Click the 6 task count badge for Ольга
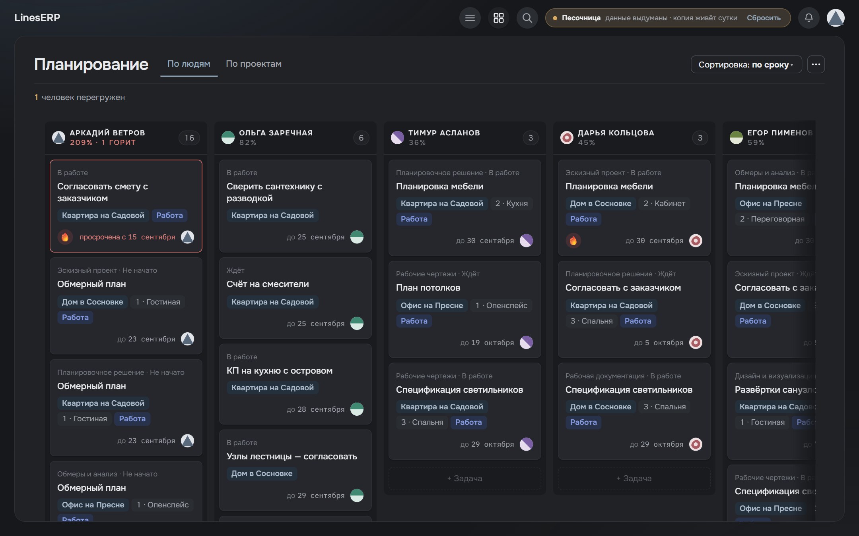 tap(361, 138)
